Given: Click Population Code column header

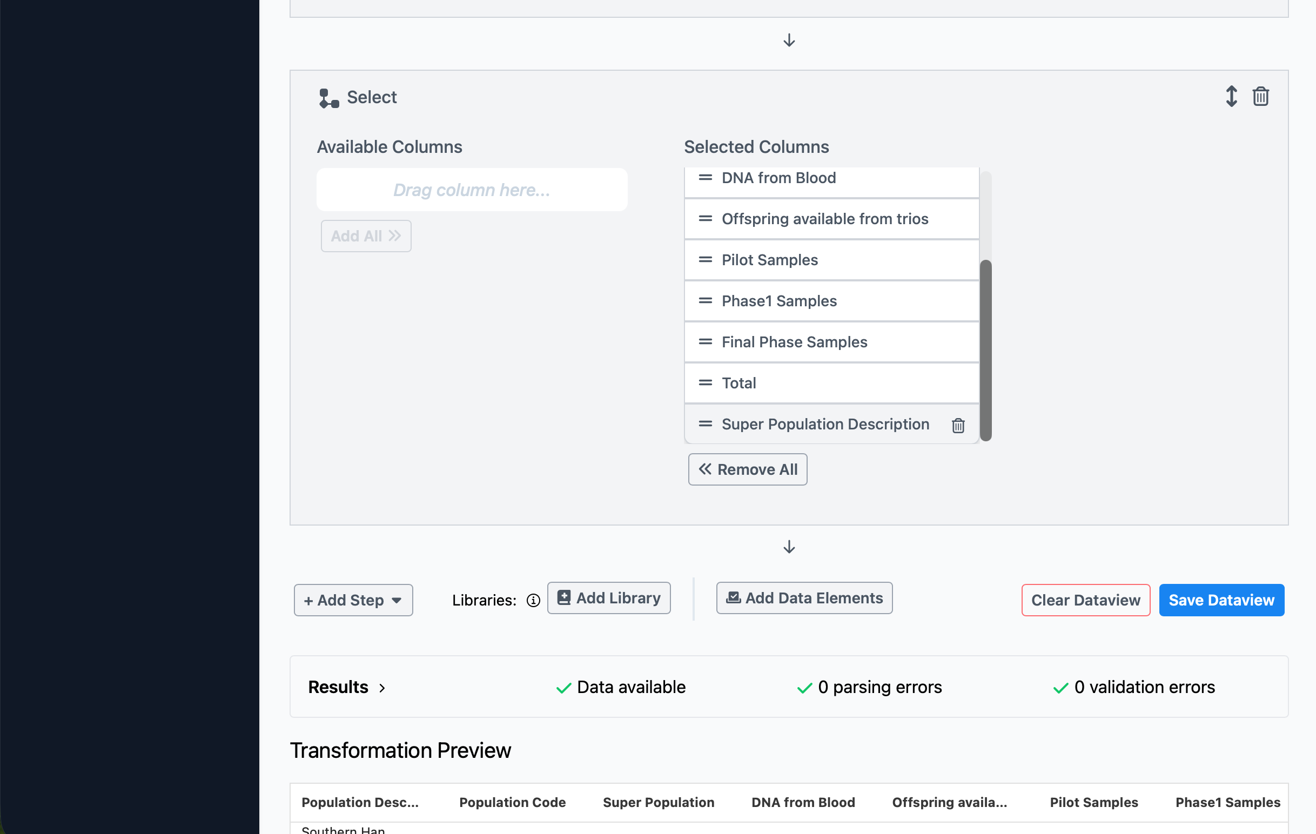Looking at the screenshot, I should 512,802.
